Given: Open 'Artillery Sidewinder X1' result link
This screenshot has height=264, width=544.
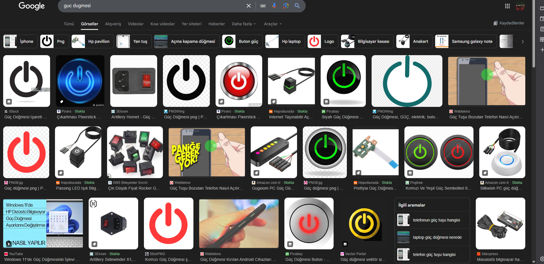Looking at the screenshot, I should click(113, 259).
